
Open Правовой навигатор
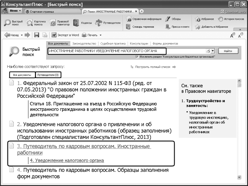pos(59,23)
